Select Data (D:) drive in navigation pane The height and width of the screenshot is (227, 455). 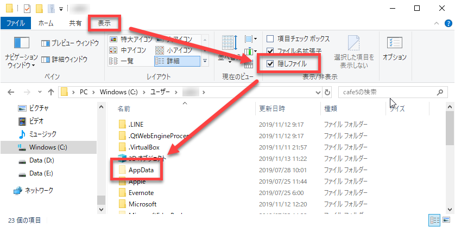coord(41,160)
